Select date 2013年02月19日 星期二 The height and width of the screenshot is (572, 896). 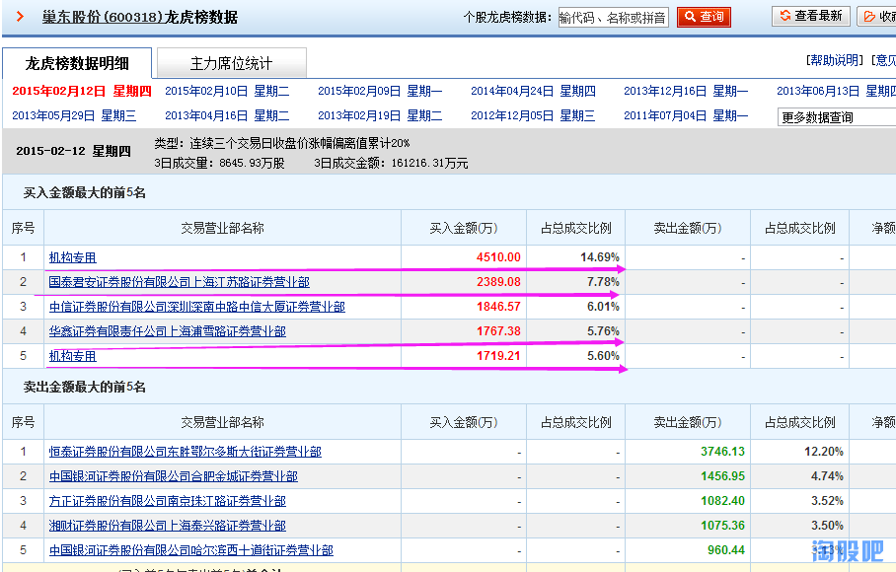click(x=380, y=115)
